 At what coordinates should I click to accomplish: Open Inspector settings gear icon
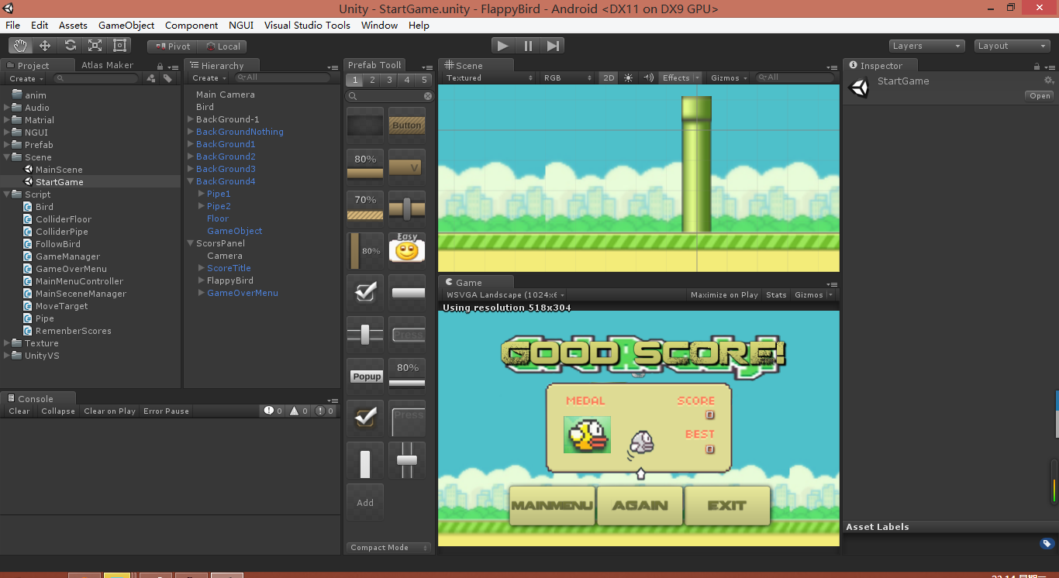[x=1049, y=81]
